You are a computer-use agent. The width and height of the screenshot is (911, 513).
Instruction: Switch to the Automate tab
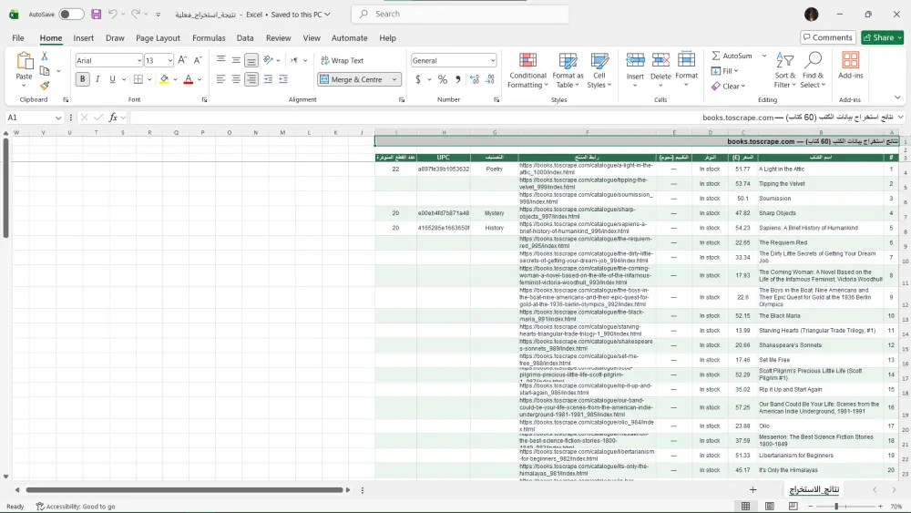(x=349, y=37)
